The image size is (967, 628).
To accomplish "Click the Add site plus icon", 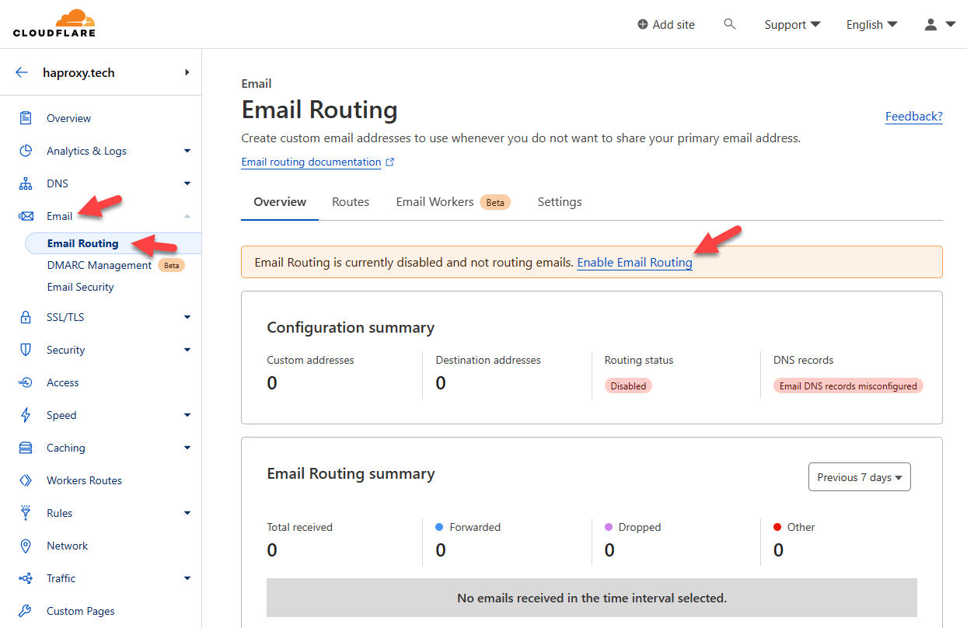I will pyautogui.click(x=643, y=25).
